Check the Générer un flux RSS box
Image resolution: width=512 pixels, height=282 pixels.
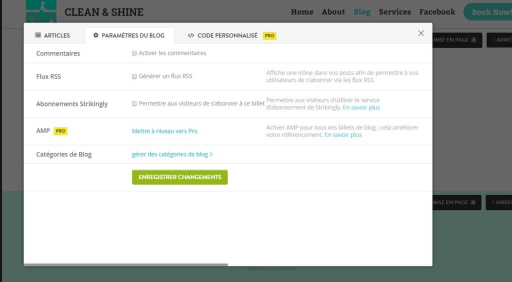134,76
